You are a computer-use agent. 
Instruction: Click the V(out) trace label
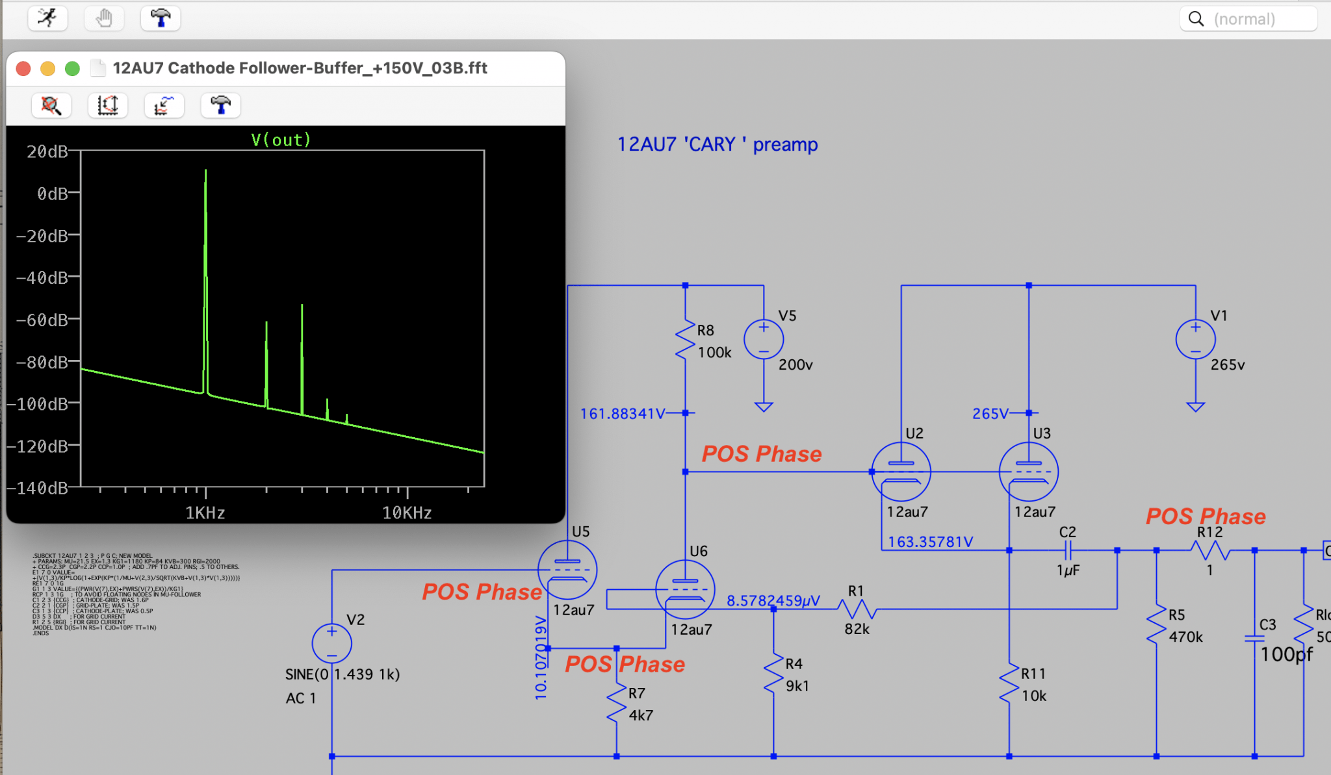[x=281, y=140]
